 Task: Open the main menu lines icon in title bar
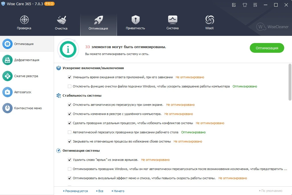coord(255,5)
